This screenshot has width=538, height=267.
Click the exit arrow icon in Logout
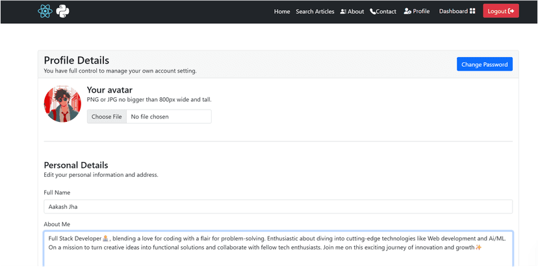coord(511,11)
